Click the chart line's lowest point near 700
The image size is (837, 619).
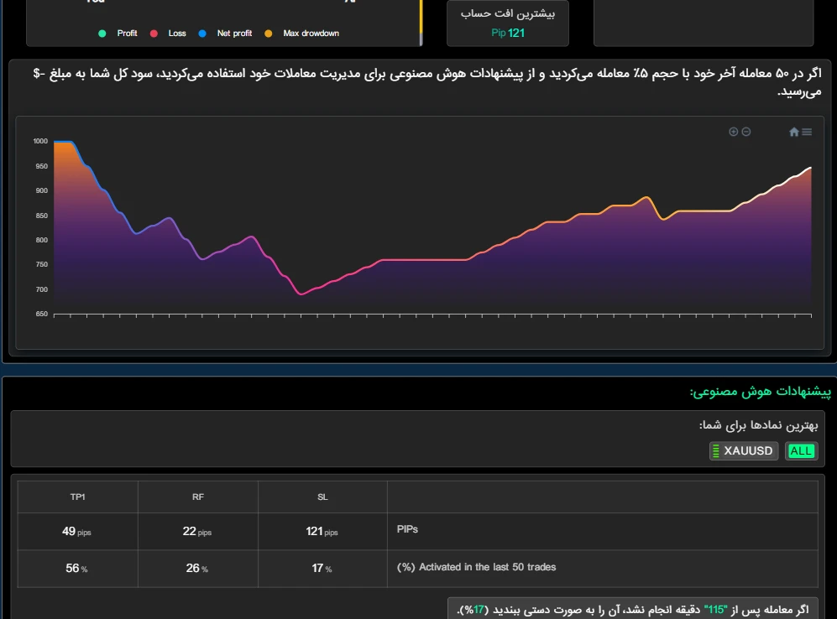coord(302,294)
